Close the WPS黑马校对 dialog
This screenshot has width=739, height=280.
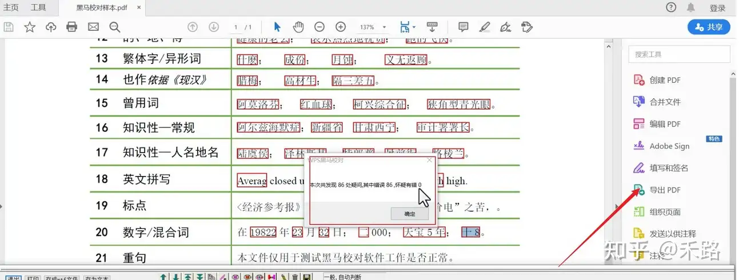430,161
